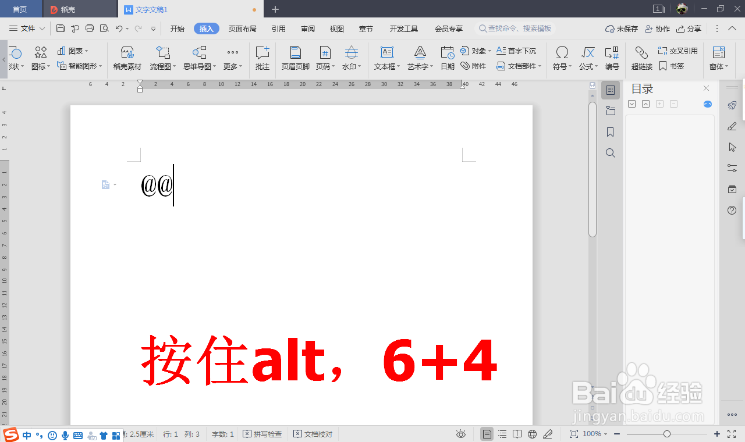Switch to the 引用 ribbon tab
This screenshot has height=442, width=745.
click(278, 28)
